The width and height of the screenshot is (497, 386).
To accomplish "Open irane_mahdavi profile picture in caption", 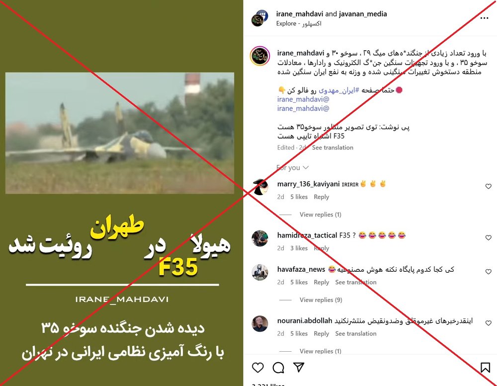I will 260,56.
